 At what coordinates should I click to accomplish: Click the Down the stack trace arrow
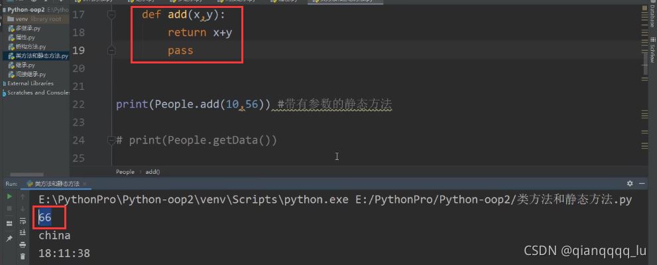[x=23, y=208]
